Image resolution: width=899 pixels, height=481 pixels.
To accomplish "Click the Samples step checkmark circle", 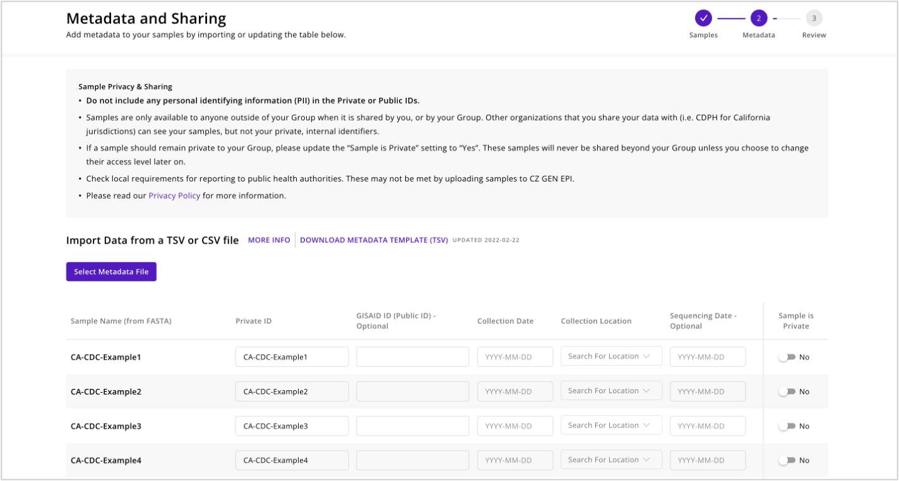I will 703,18.
